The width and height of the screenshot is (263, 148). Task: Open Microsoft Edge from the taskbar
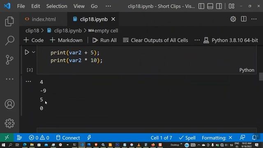click(25, 145)
